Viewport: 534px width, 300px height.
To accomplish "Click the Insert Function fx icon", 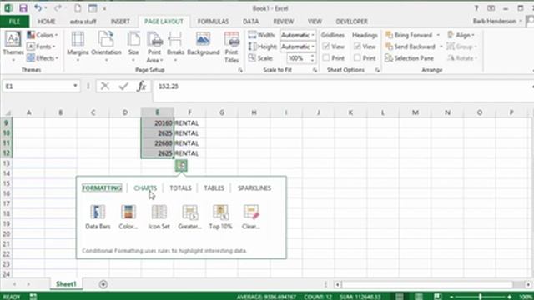I will (x=142, y=87).
